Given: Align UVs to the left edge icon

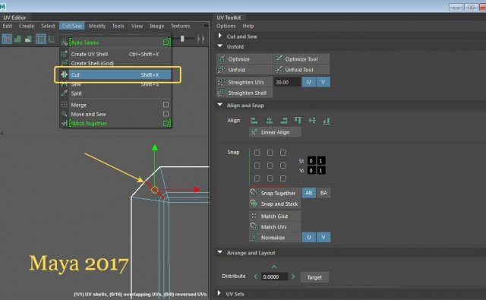Looking at the screenshot, I should [254, 121].
